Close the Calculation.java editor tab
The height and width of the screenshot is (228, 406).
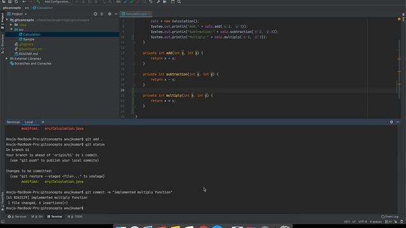click(x=150, y=14)
